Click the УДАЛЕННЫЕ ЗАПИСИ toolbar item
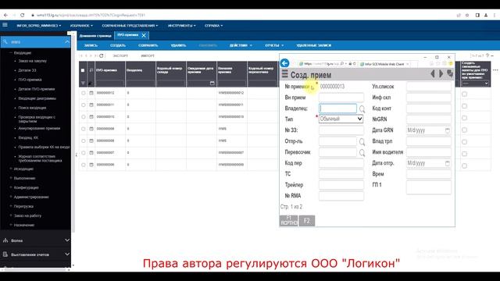This screenshot has width=500, height=281. coord(314,45)
